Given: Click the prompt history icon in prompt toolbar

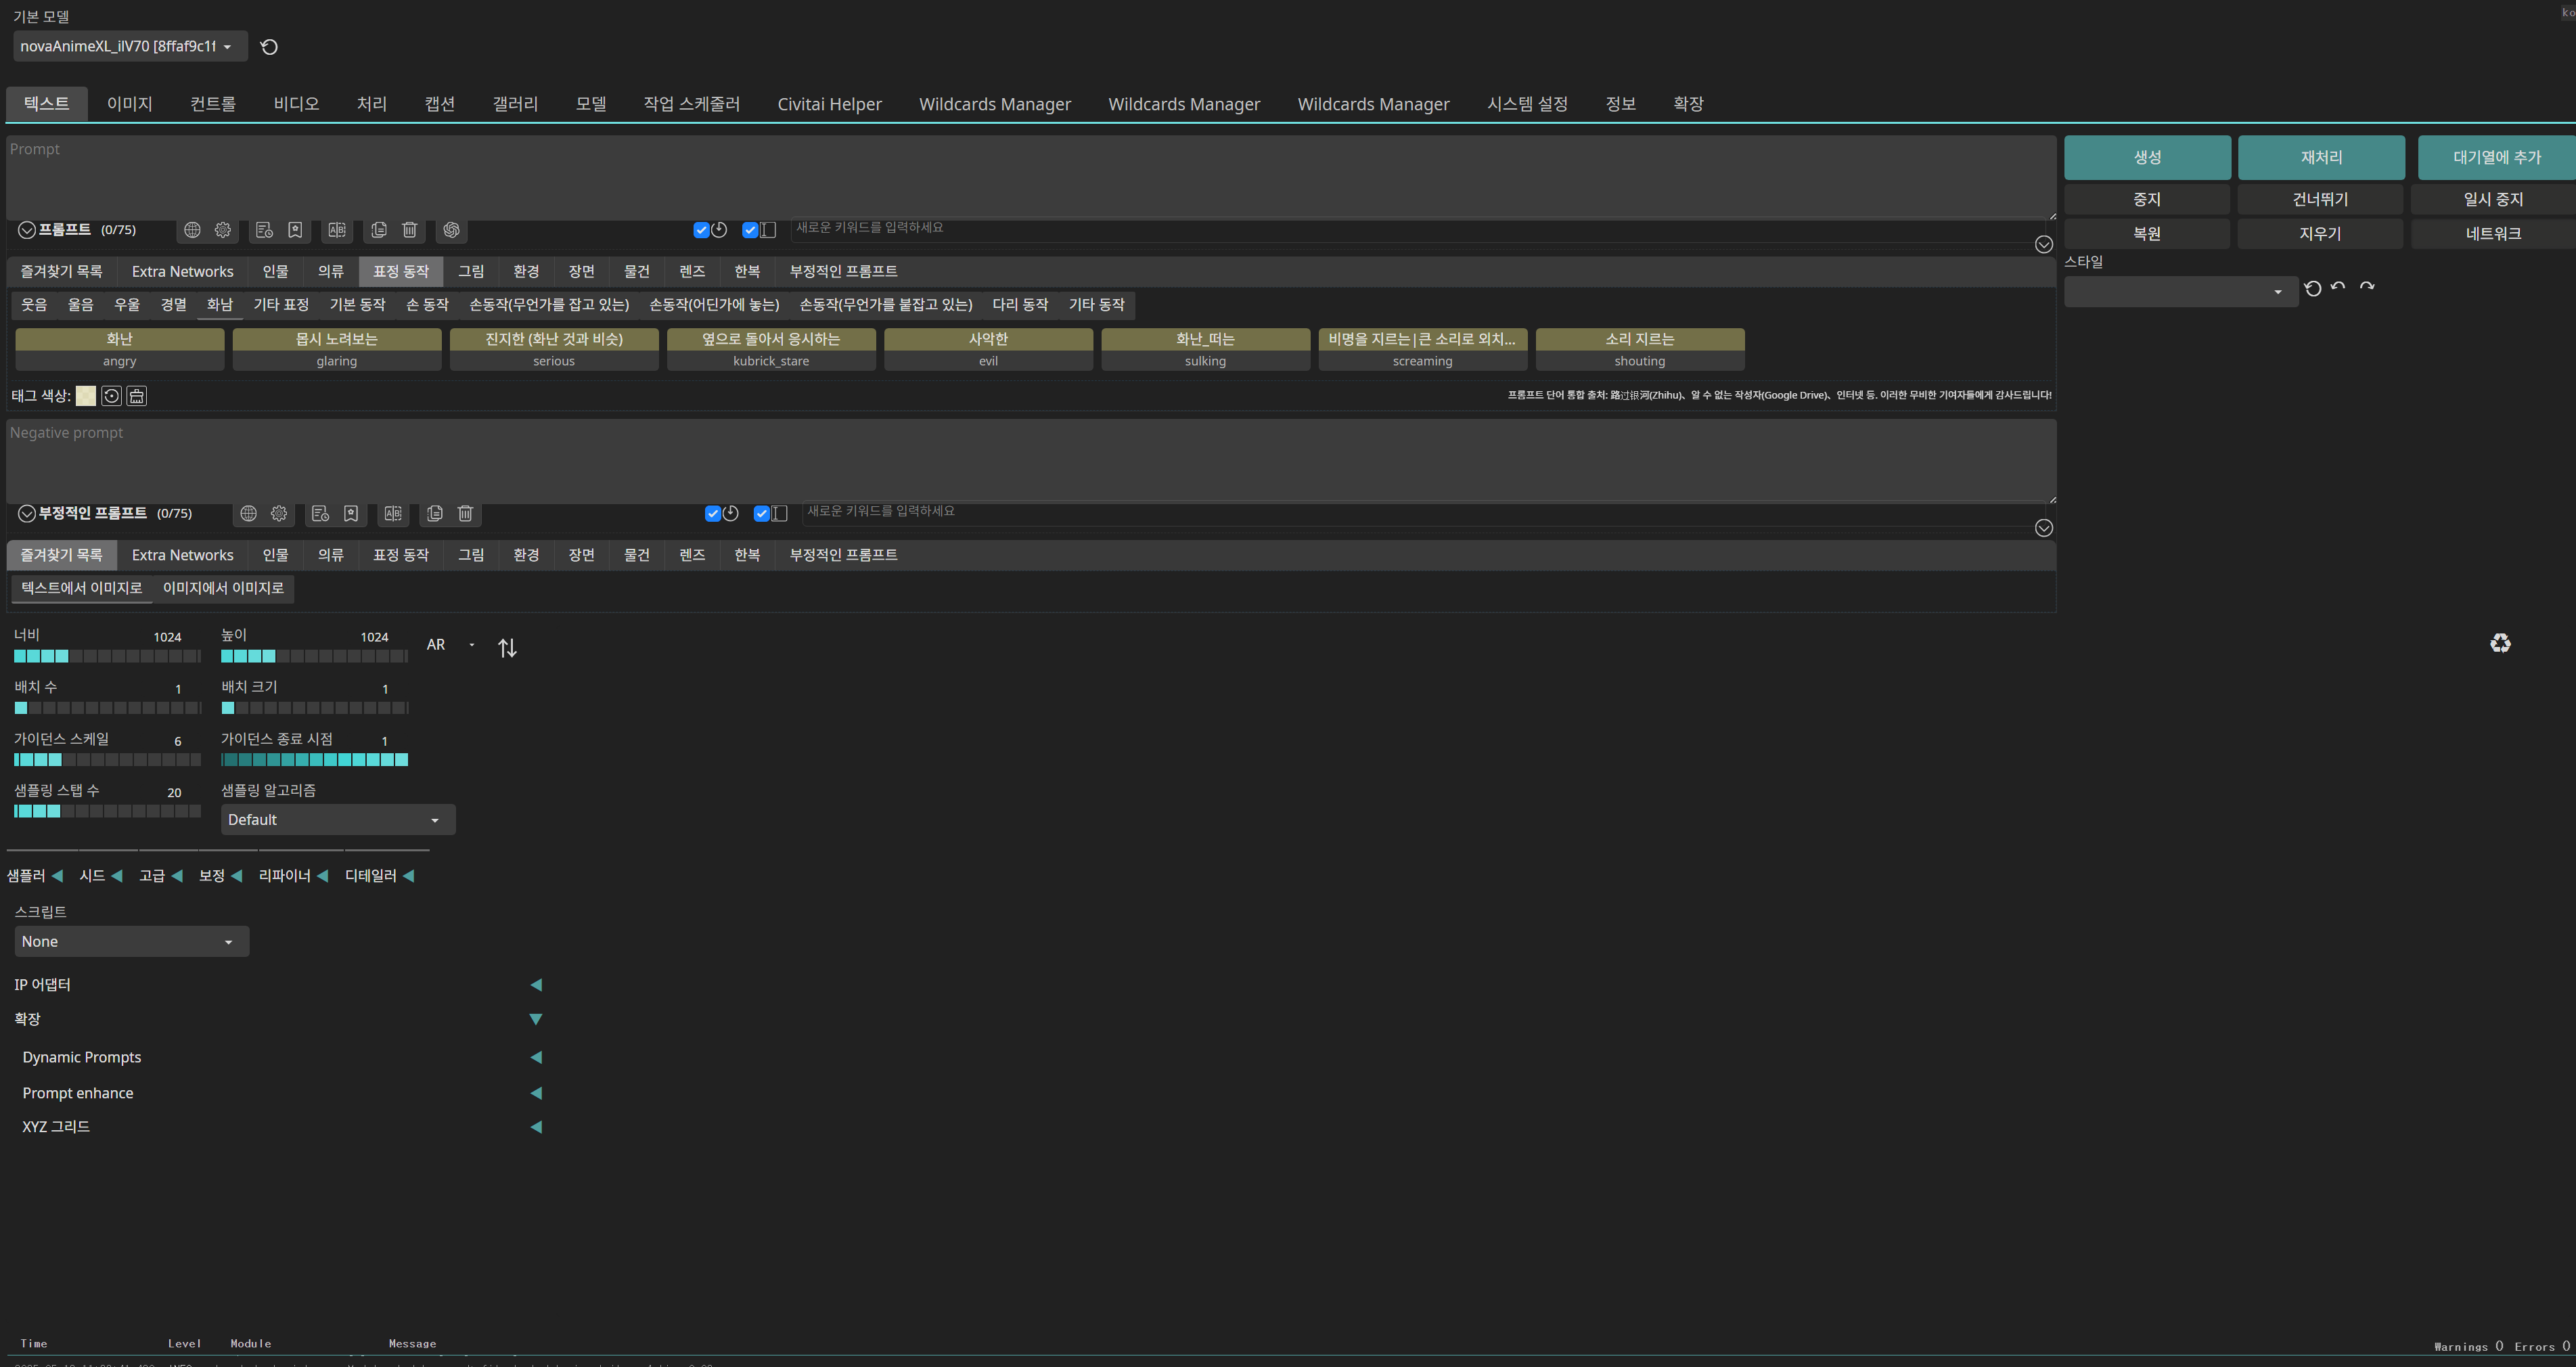Looking at the screenshot, I should pos(264,230).
